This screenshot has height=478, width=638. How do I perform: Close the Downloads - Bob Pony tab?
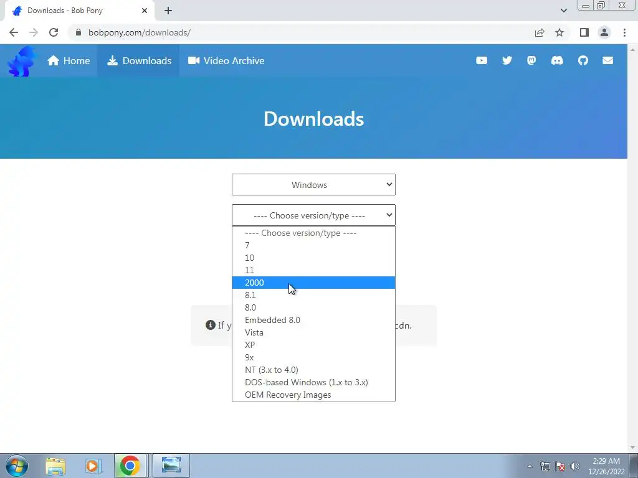pyautogui.click(x=145, y=11)
